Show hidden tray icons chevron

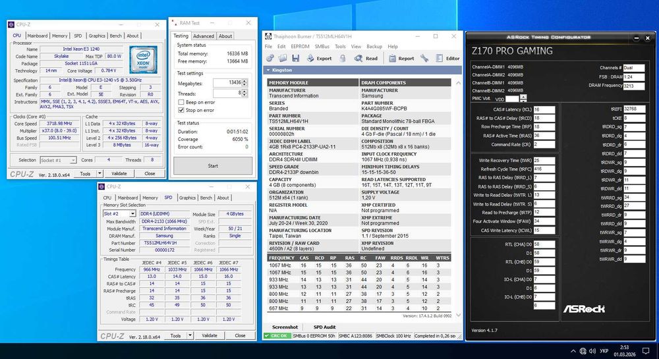tap(573, 351)
